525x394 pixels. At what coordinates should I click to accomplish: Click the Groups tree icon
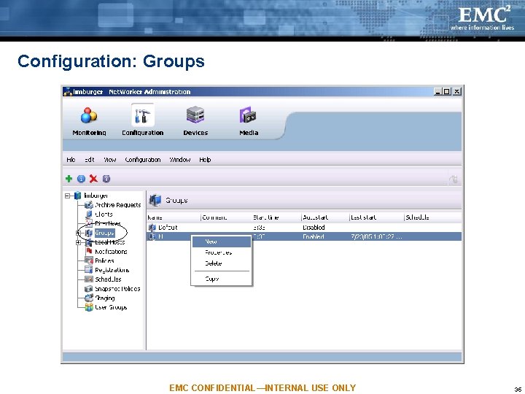click(89, 233)
